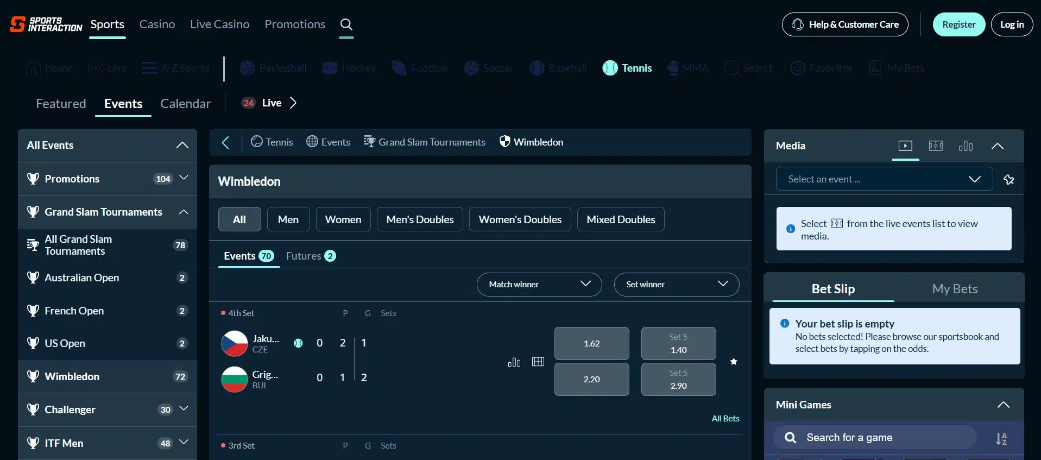Open the Live shortcut in sports bar
The height and width of the screenshot is (460, 1041).
pyautogui.click(x=108, y=68)
